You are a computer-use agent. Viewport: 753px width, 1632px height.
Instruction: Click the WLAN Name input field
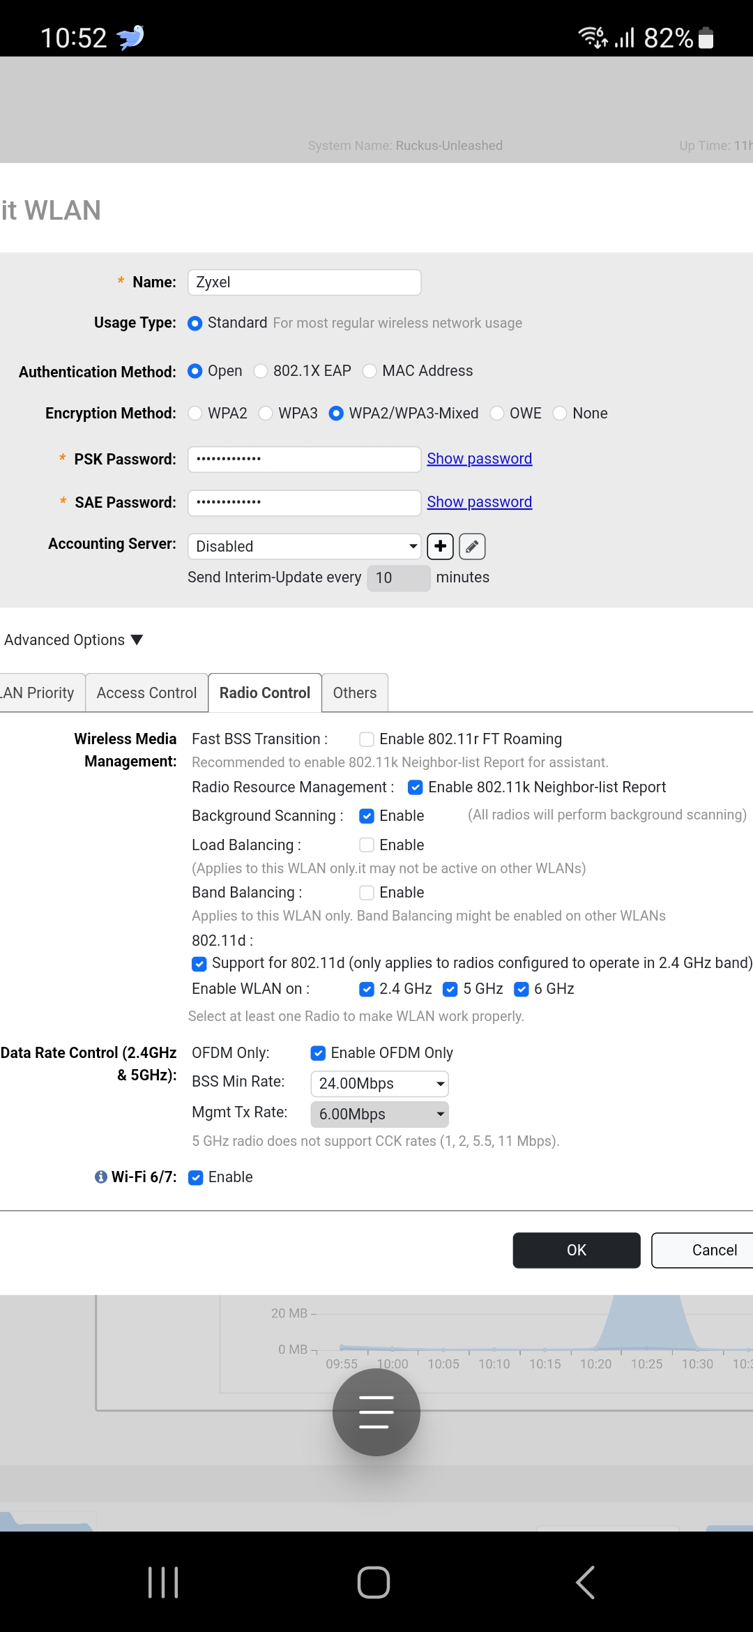(305, 282)
